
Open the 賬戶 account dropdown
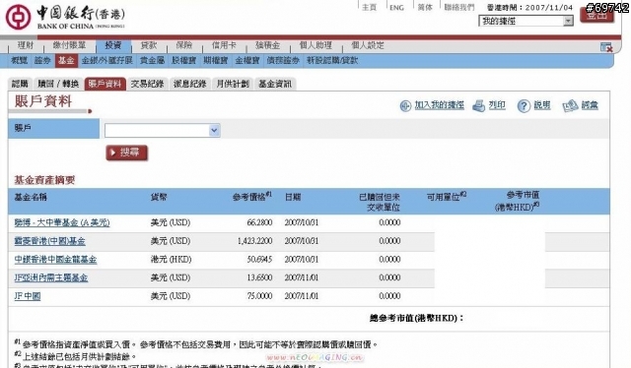pyautogui.click(x=162, y=130)
